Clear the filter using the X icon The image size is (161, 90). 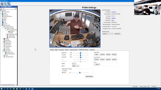(x=16, y=8)
